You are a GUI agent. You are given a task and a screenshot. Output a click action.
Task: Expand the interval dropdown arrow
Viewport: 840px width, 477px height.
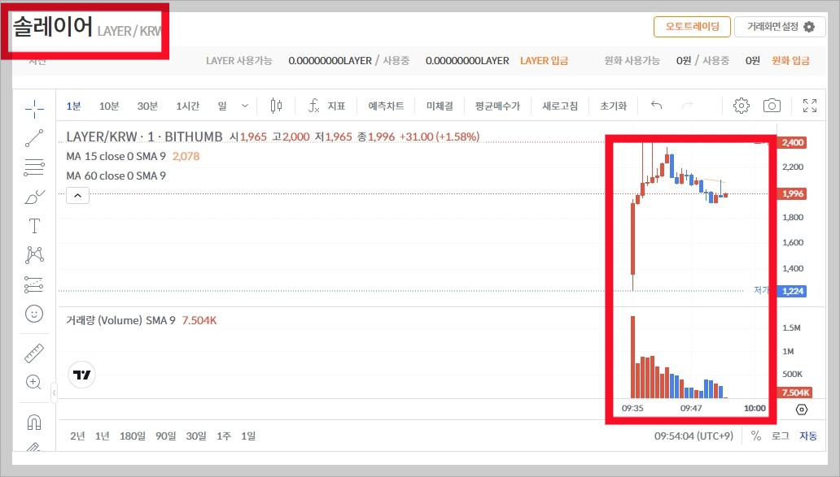click(245, 106)
